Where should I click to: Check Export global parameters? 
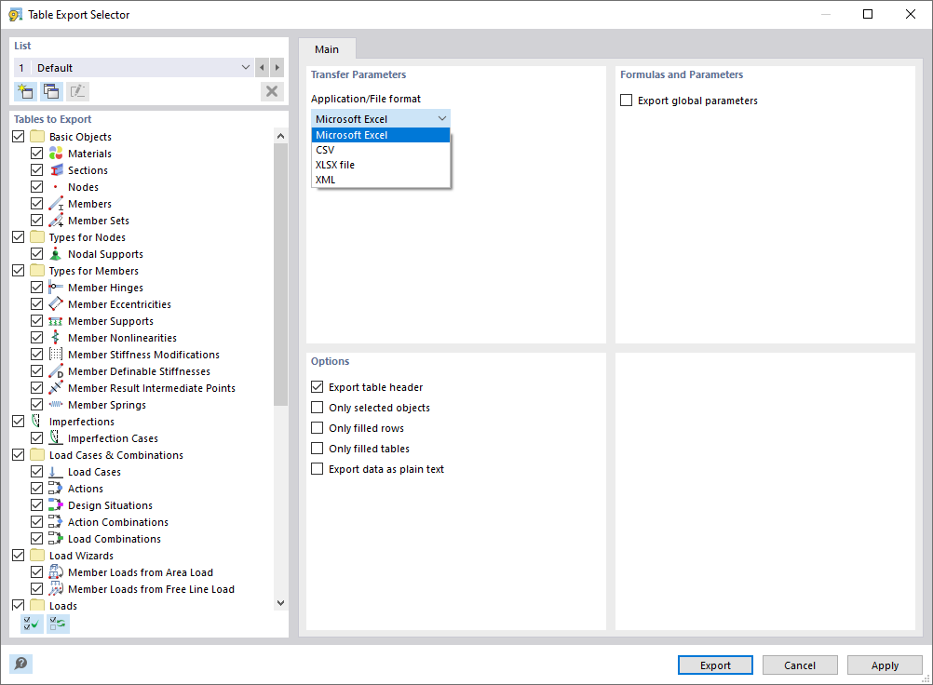click(625, 101)
